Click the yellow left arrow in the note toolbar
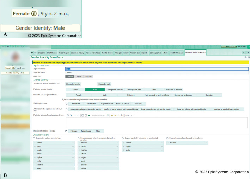The height and width of the screenshot is (179, 250). 112,115
